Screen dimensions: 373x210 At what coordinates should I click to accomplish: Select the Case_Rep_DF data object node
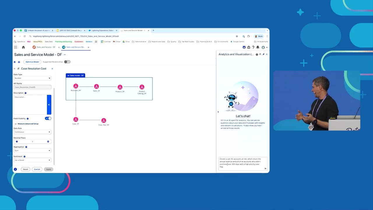click(103, 120)
